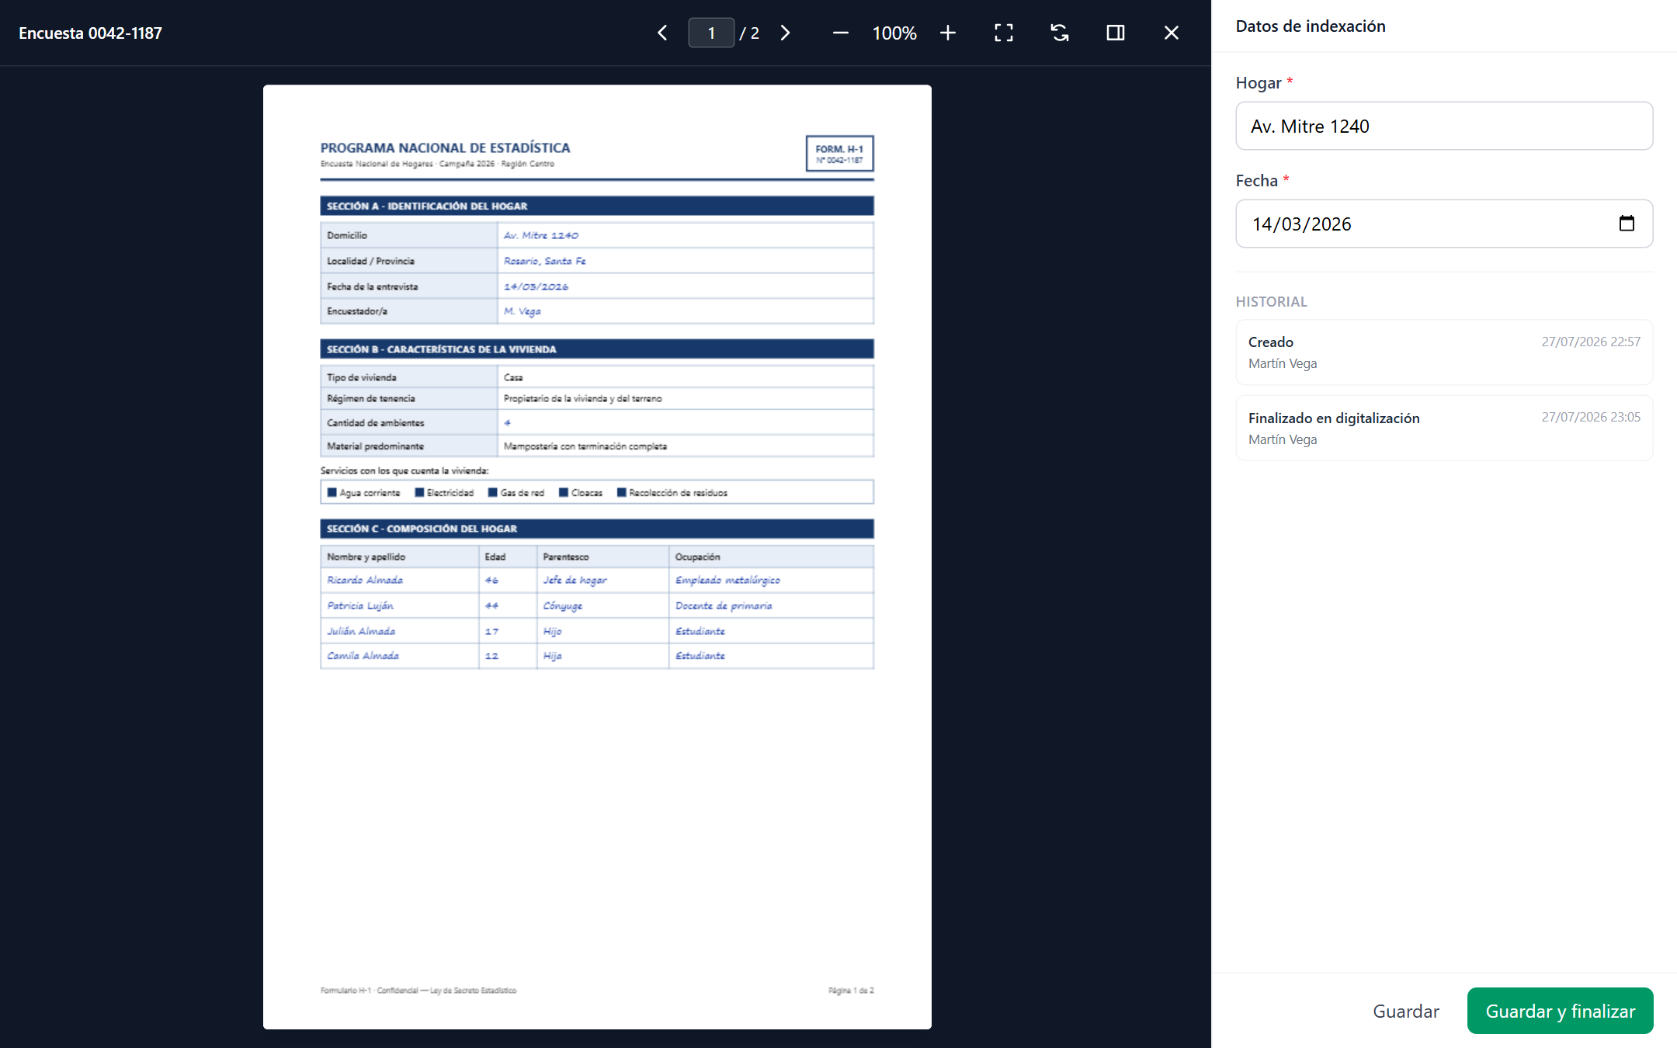Viewport: 1677px width, 1048px height.
Task: Click the M. Vega interviewer value
Action: pyautogui.click(x=522, y=311)
